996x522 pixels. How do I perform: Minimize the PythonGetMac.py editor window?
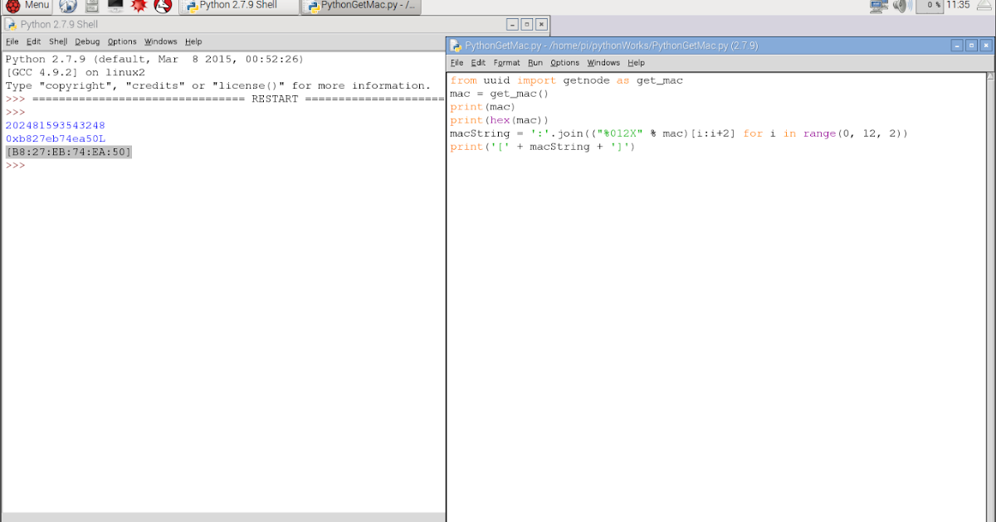957,46
